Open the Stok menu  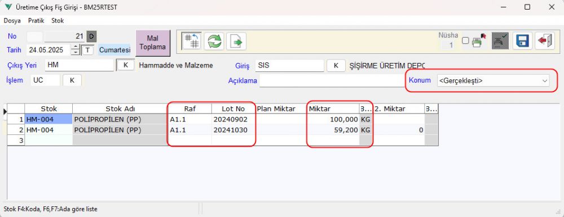tap(58, 21)
